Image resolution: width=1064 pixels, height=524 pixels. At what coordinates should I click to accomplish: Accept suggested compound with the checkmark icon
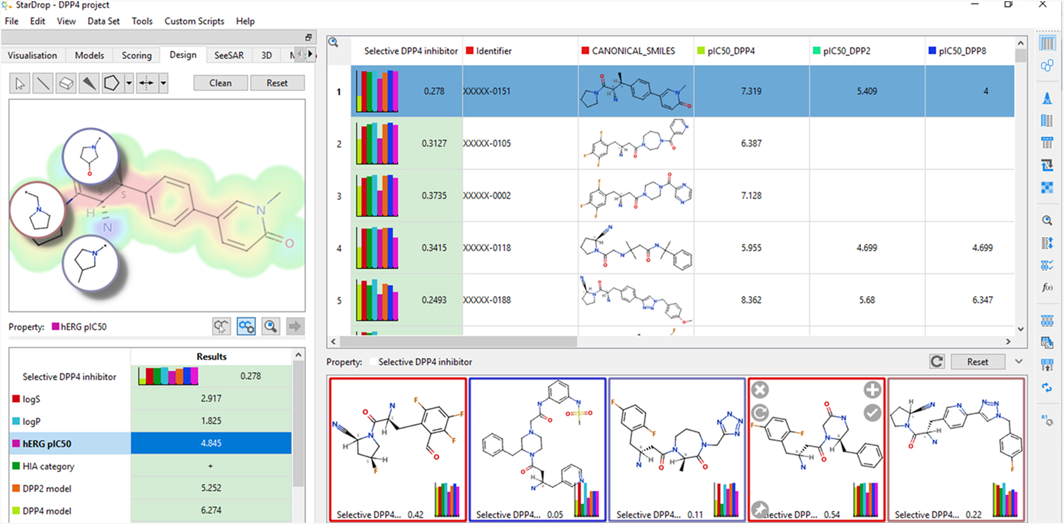click(872, 413)
